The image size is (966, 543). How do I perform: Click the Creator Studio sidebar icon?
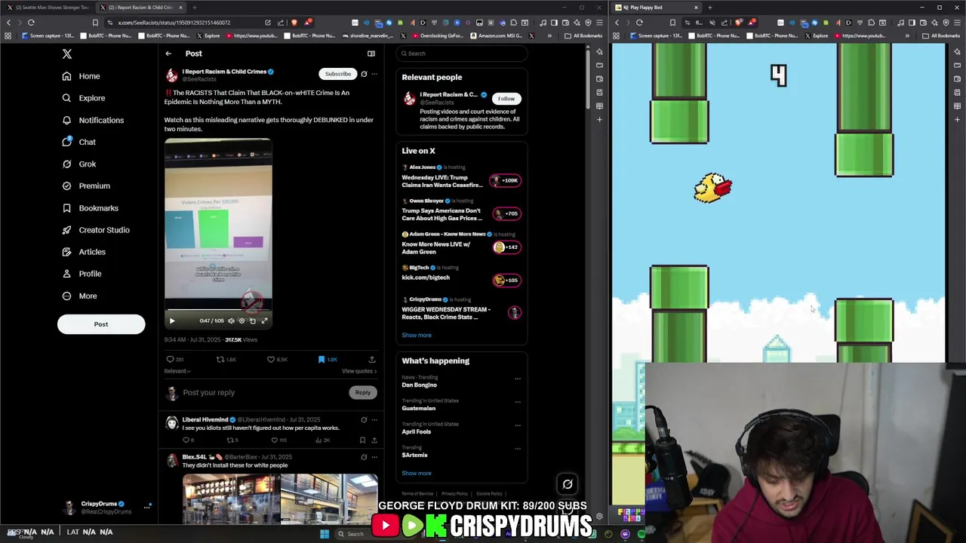66,230
